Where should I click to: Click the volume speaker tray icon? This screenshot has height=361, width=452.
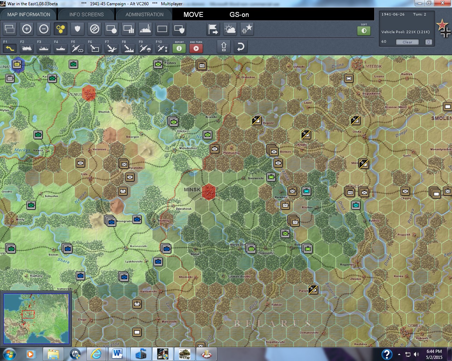coord(416,354)
